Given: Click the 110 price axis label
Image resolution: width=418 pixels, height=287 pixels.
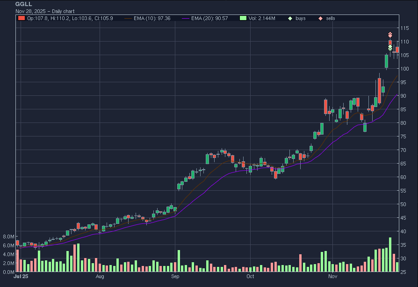Looking at the screenshot, I should pyautogui.click(x=404, y=42).
